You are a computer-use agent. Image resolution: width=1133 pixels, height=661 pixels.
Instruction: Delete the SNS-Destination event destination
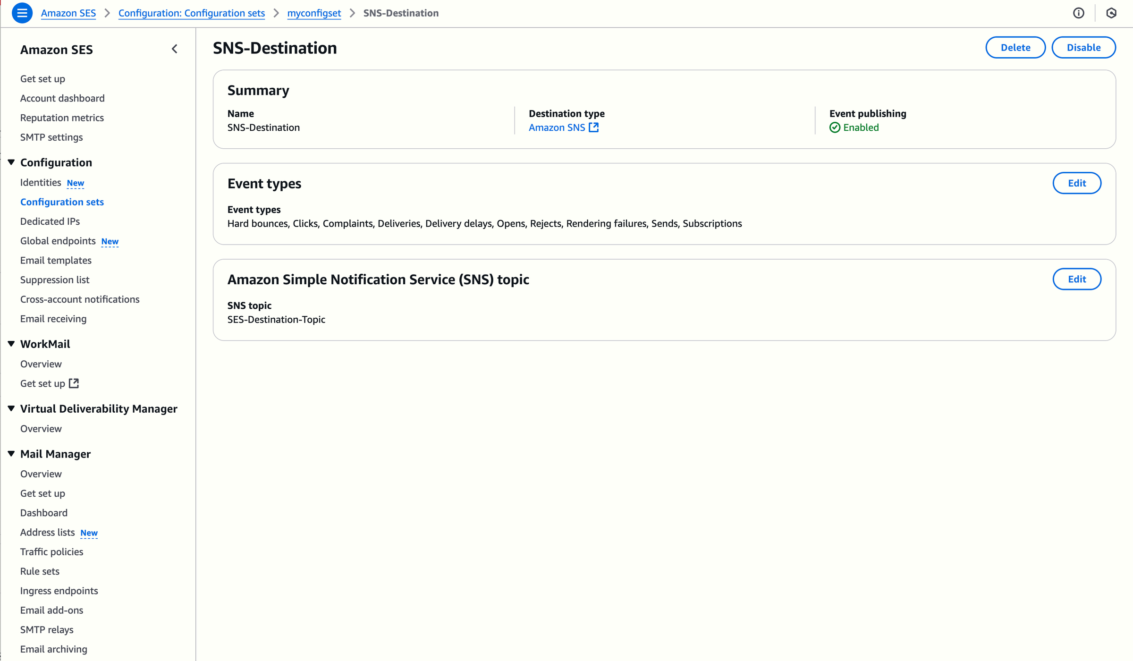[1015, 47]
